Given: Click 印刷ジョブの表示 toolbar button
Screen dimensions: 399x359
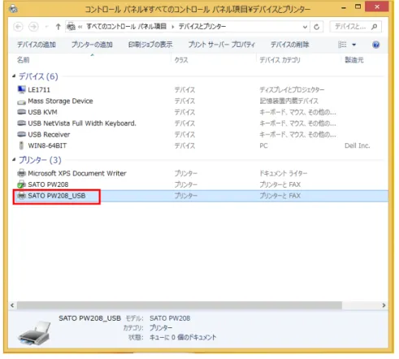Looking at the screenshot, I should point(150,45).
